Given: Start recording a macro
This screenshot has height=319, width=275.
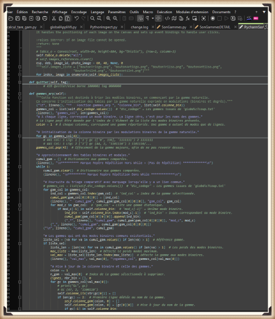Looking at the screenshot, I should [x=213, y=18].
